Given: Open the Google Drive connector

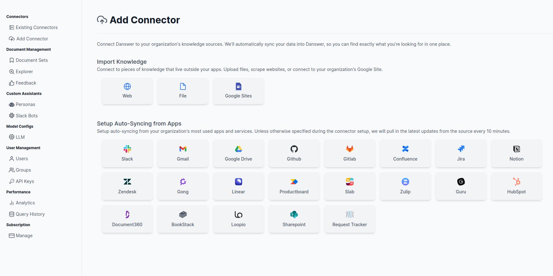Looking at the screenshot, I should 239,153.
